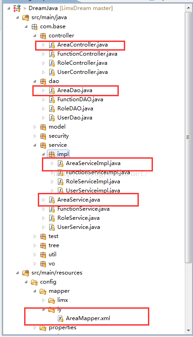The image size is (193, 337).
Task: Click the dao package icon
Action: pos(43,81)
